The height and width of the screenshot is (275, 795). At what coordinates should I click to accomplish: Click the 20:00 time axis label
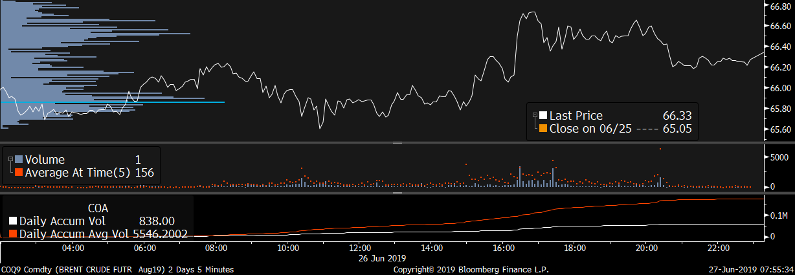647,248
